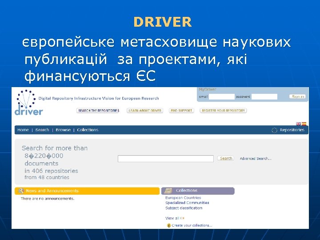Click the DRIVER slide title

(x=163, y=22)
